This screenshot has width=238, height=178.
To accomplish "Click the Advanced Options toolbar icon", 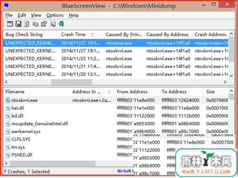I will pos(10,24).
